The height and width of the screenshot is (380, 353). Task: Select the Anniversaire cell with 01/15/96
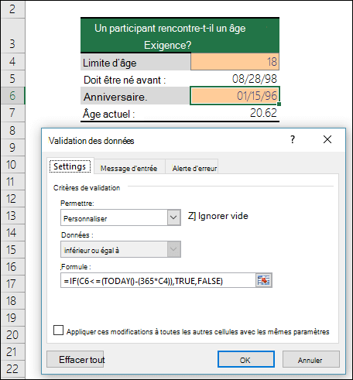pyautogui.click(x=235, y=96)
